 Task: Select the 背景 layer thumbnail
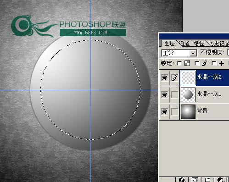(188, 112)
